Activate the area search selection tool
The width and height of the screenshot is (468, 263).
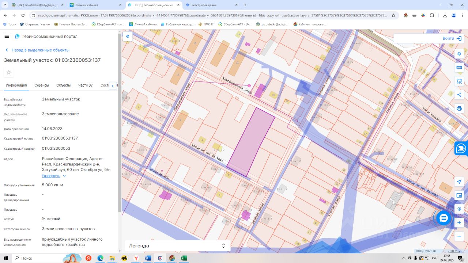459,81
